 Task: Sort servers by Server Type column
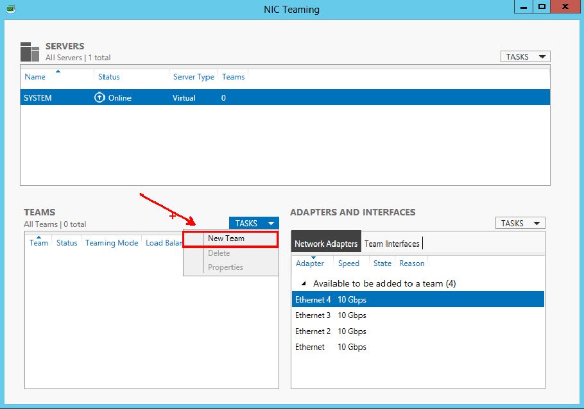click(x=193, y=77)
